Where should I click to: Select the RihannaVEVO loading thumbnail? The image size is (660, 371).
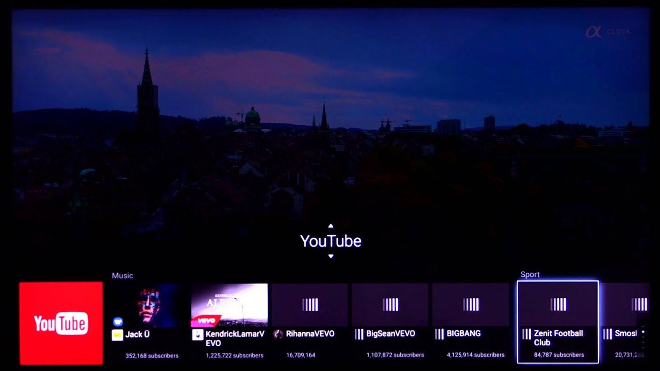tap(310, 305)
